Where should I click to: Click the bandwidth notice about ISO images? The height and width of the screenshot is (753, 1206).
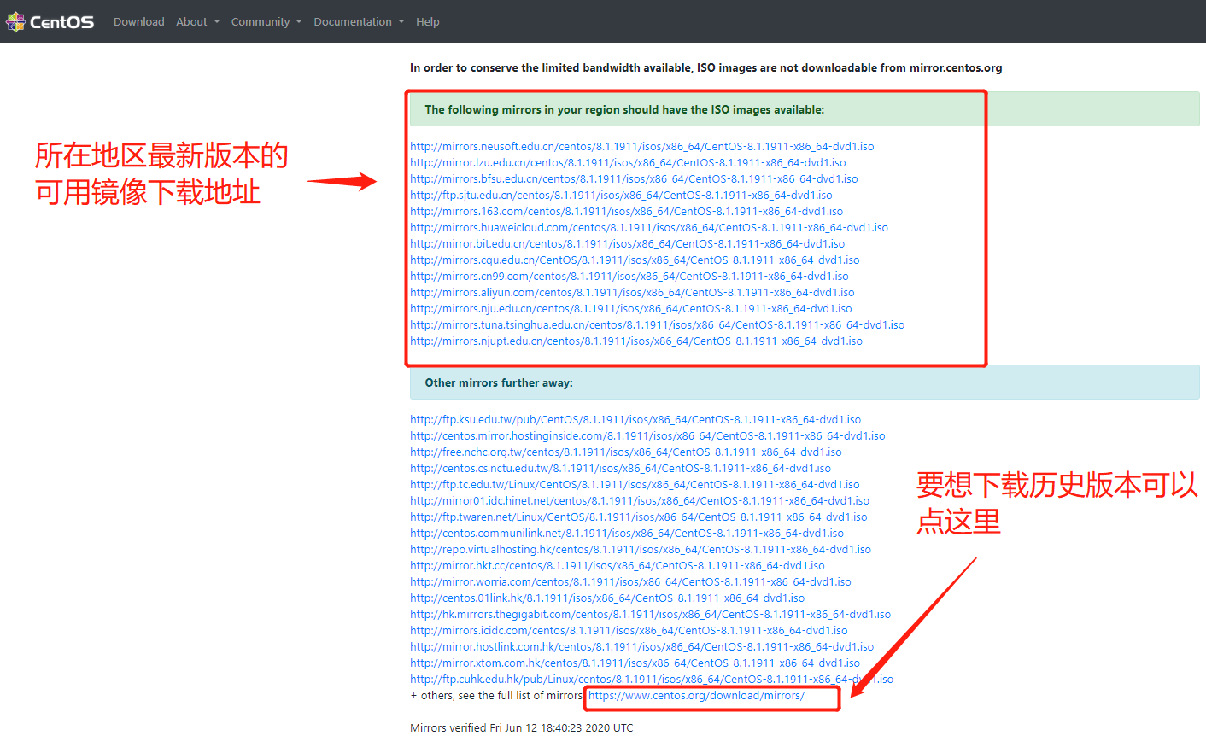click(x=705, y=68)
